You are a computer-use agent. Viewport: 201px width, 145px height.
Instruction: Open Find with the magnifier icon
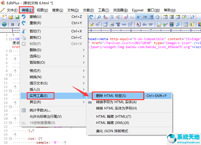point(99,17)
